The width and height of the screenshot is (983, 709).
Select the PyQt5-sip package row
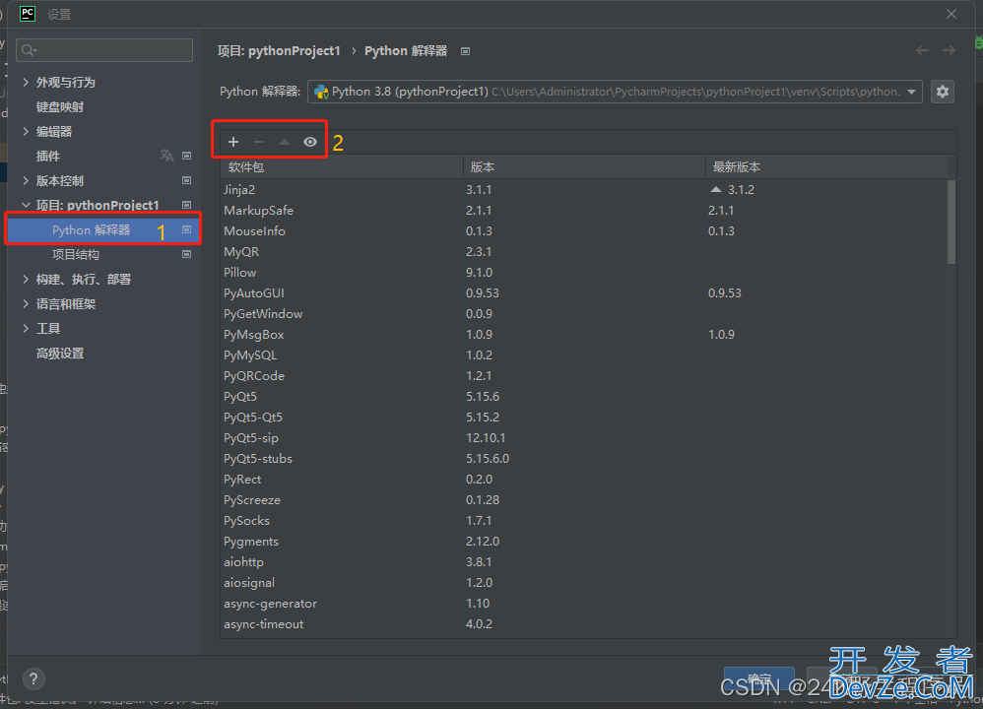[584, 437]
